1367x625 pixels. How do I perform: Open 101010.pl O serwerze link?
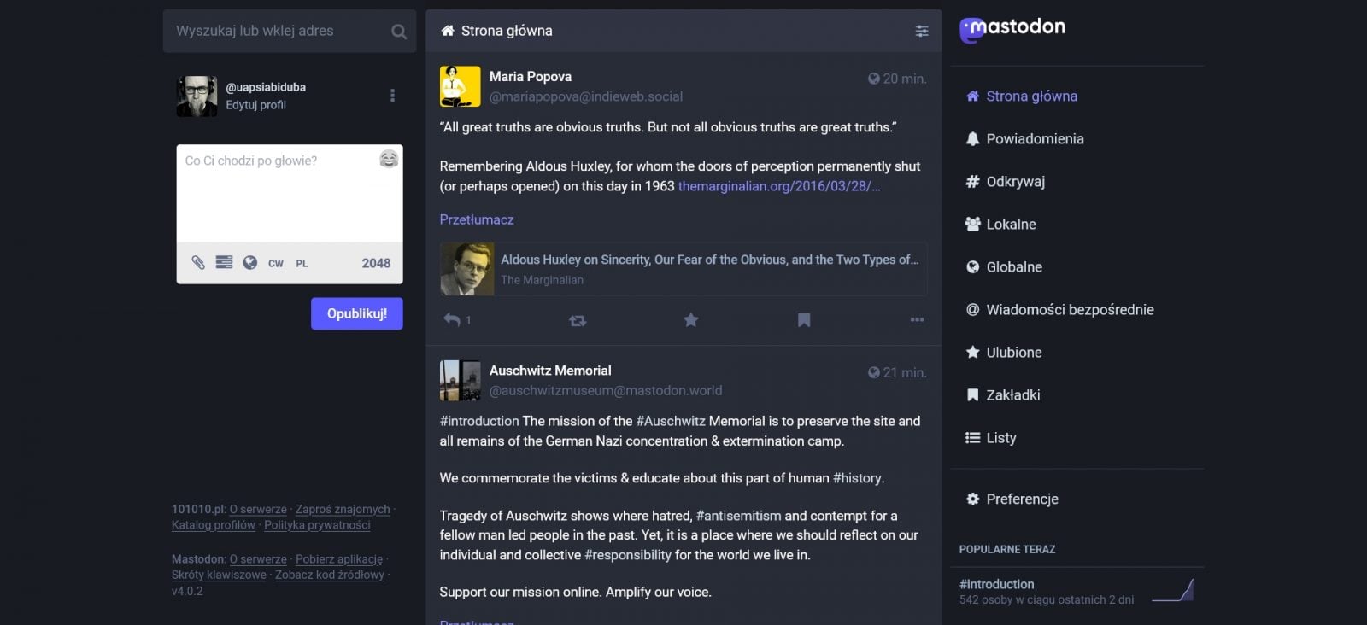tap(258, 510)
